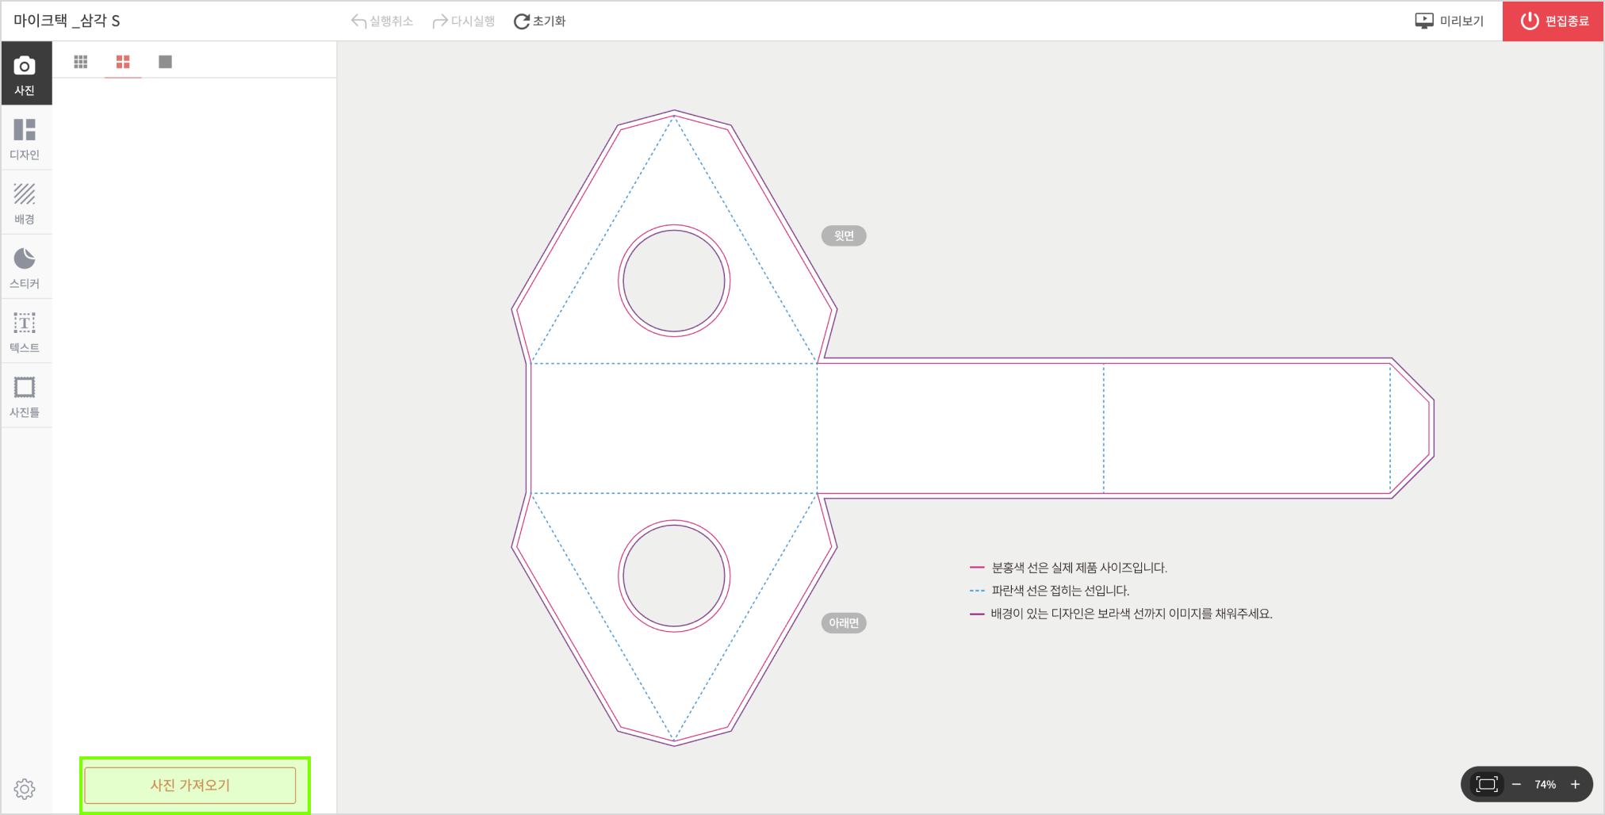Open the 스티커 (sticker) panel

coord(25,267)
